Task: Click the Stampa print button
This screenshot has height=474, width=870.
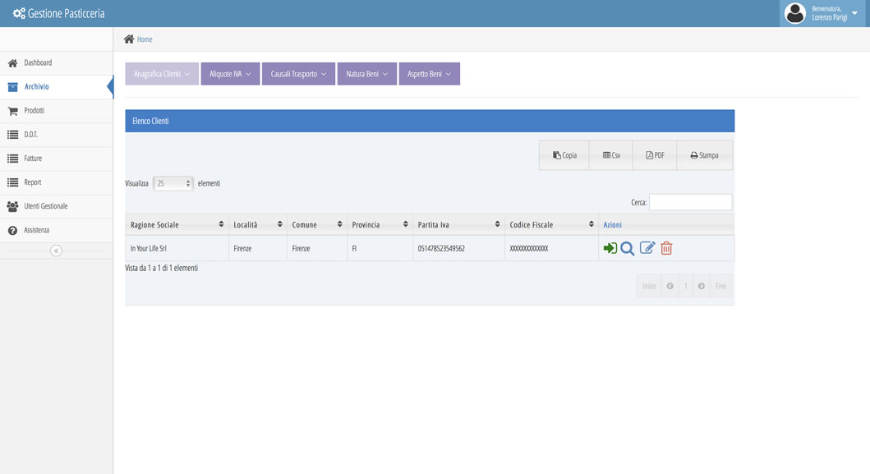Action: pyautogui.click(x=704, y=155)
